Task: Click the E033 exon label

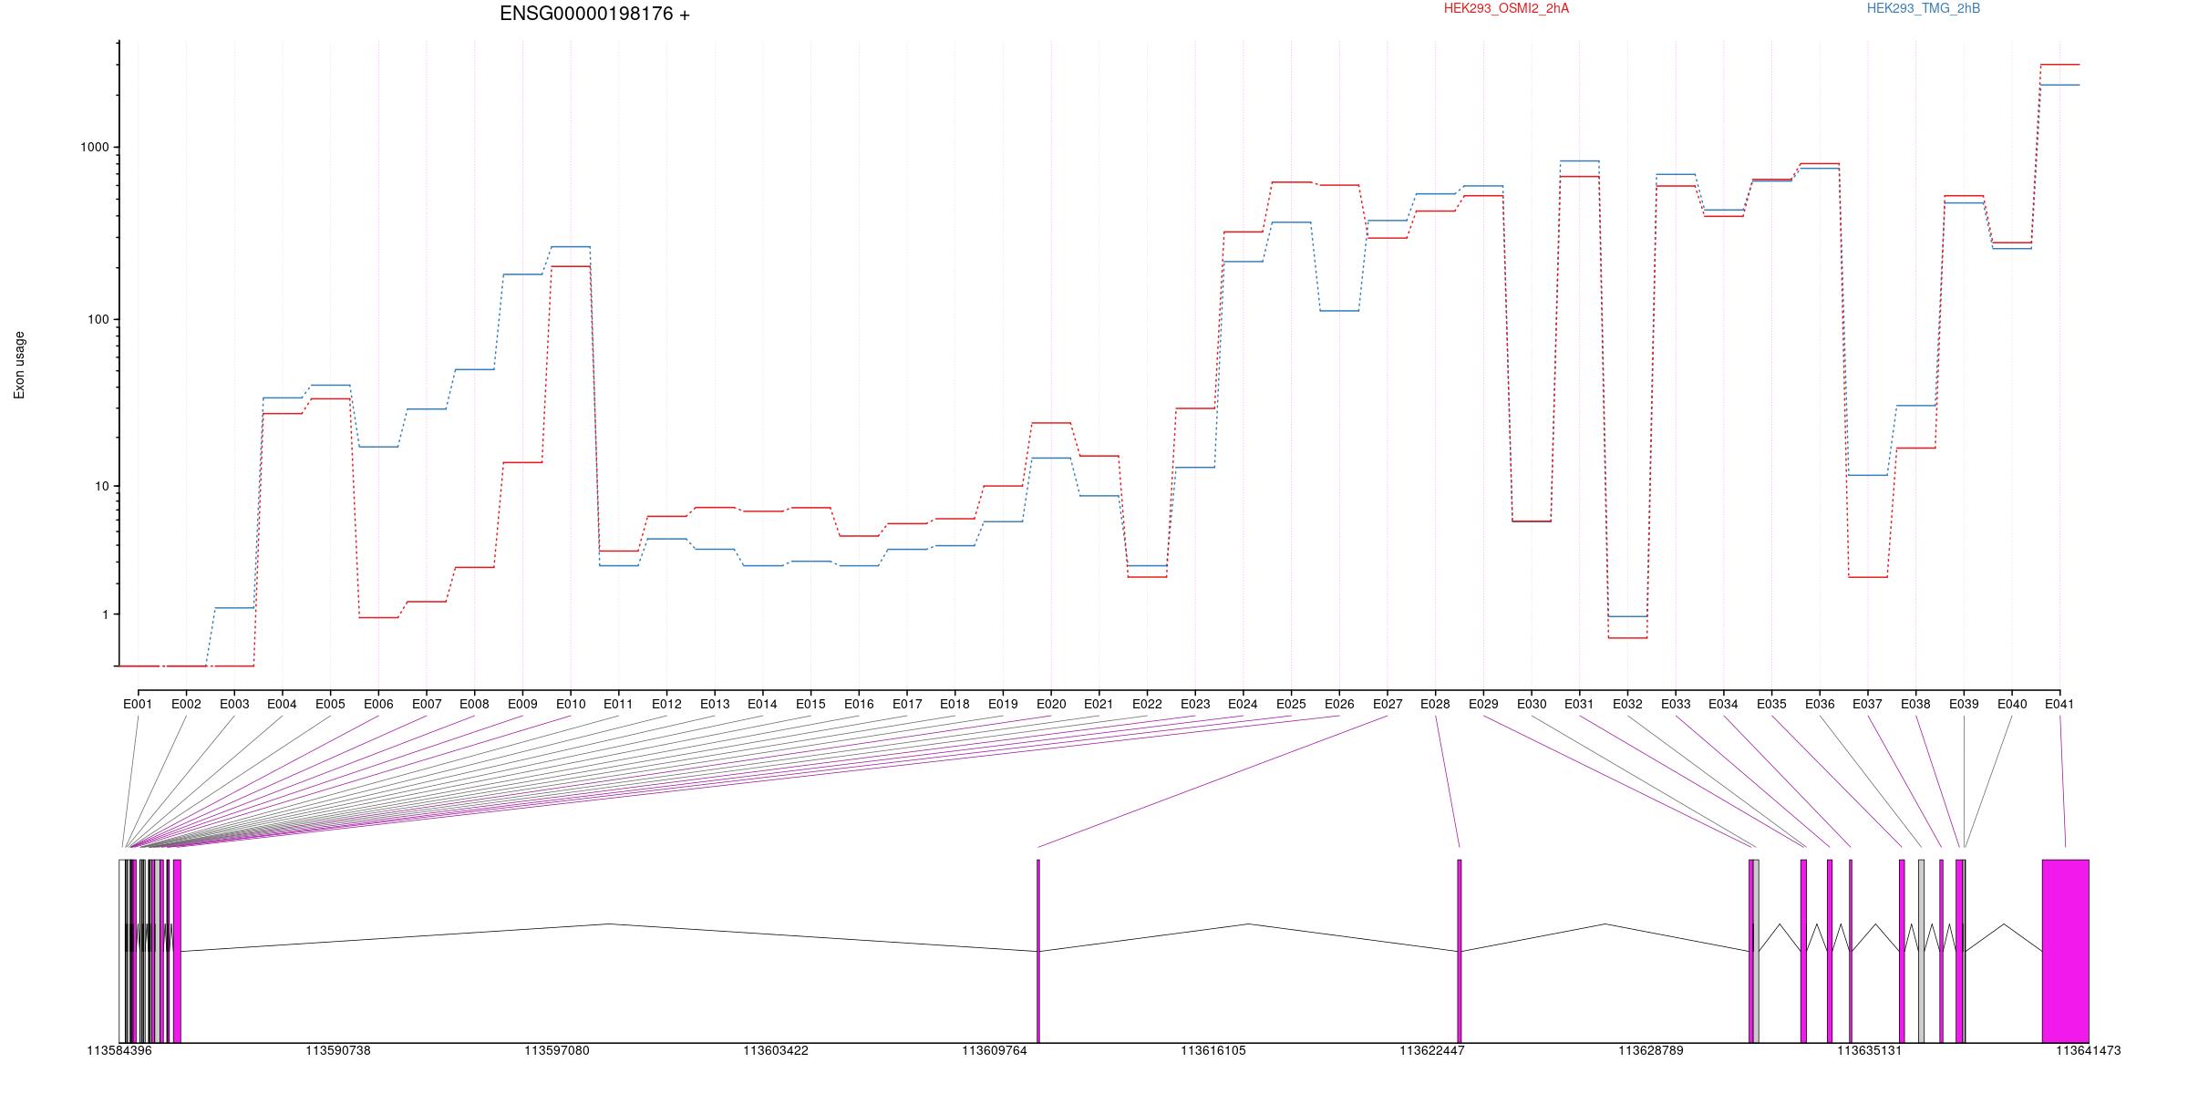Action: [1676, 704]
